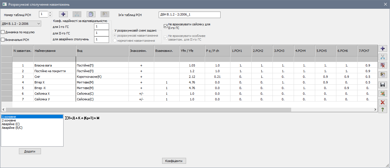Open the ДБН В.1.2 - 2:2006 norms dropdown

tap(21, 24)
